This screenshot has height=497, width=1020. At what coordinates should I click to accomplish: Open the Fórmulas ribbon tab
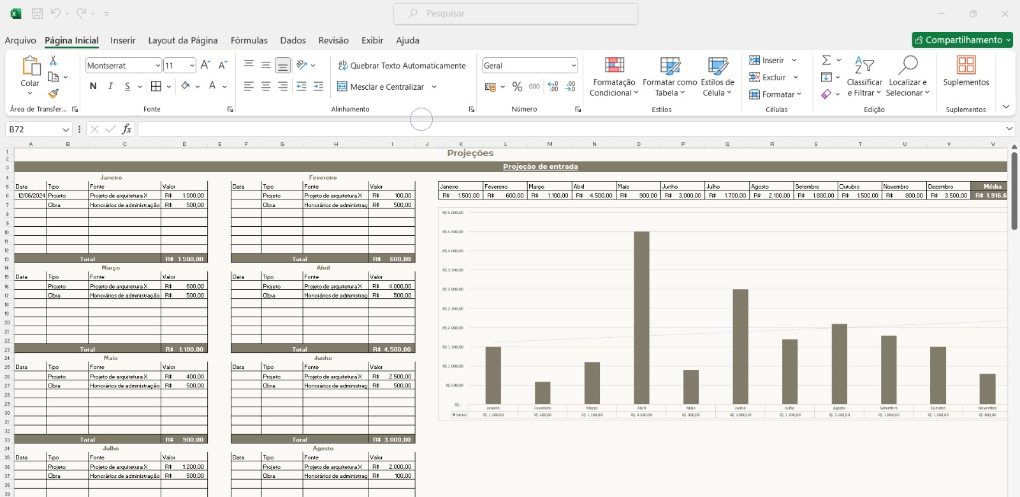coord(249,40)
